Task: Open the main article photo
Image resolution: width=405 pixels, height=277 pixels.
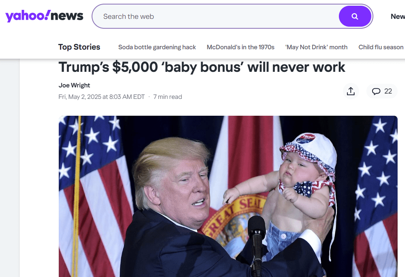Action: tap(228, 196)
